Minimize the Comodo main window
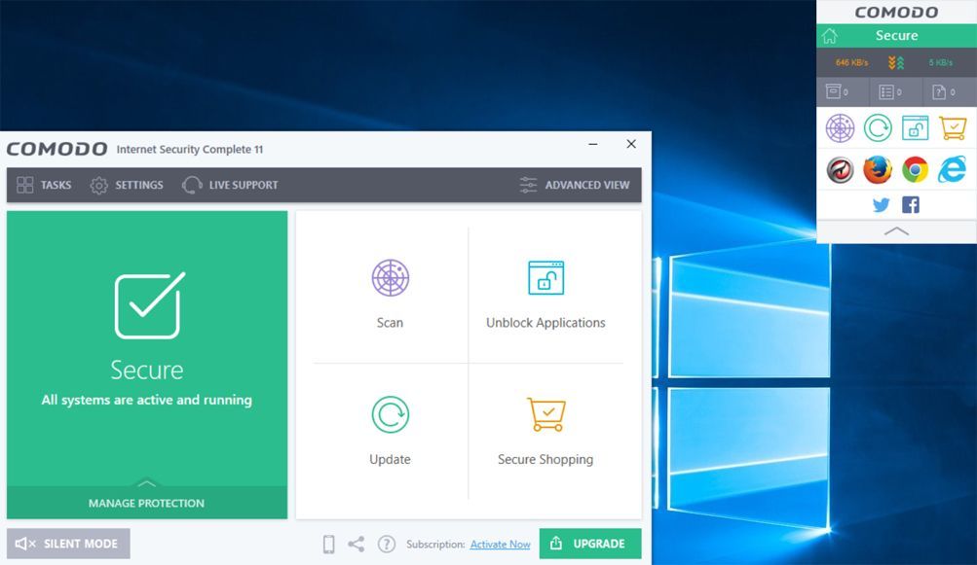 tap(593, 144)
